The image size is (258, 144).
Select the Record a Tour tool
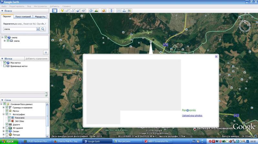click(x=84, y=11)
